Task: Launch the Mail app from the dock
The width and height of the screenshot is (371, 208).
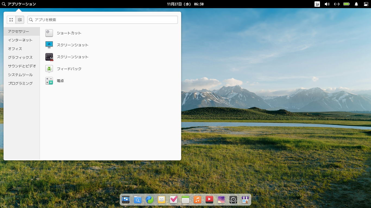Action: (162, 200)
